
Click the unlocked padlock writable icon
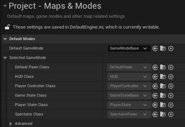click(7, 27)
